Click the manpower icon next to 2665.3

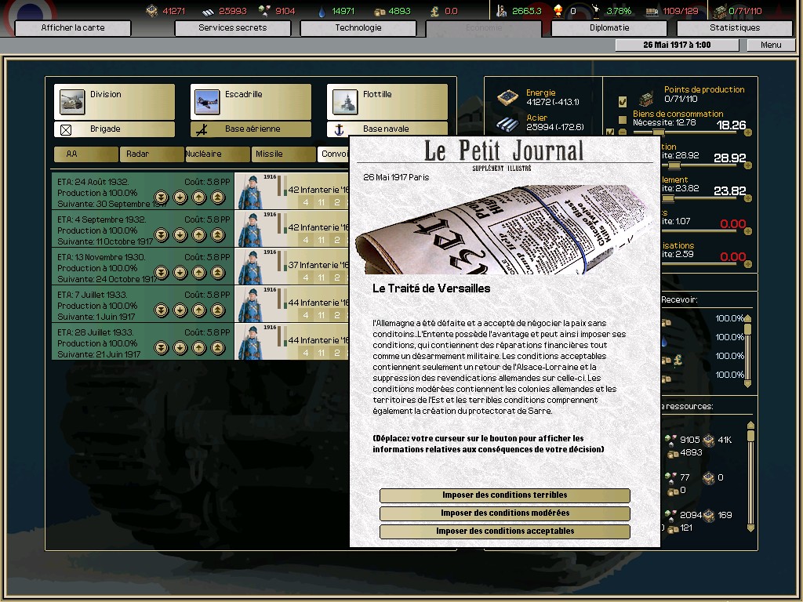coord(501,10)
